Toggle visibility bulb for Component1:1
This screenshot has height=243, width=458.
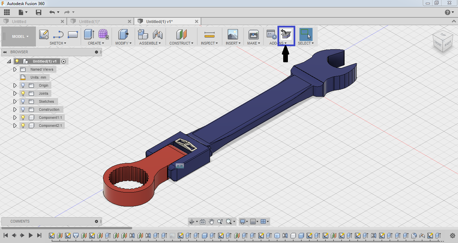pos(23,117)
